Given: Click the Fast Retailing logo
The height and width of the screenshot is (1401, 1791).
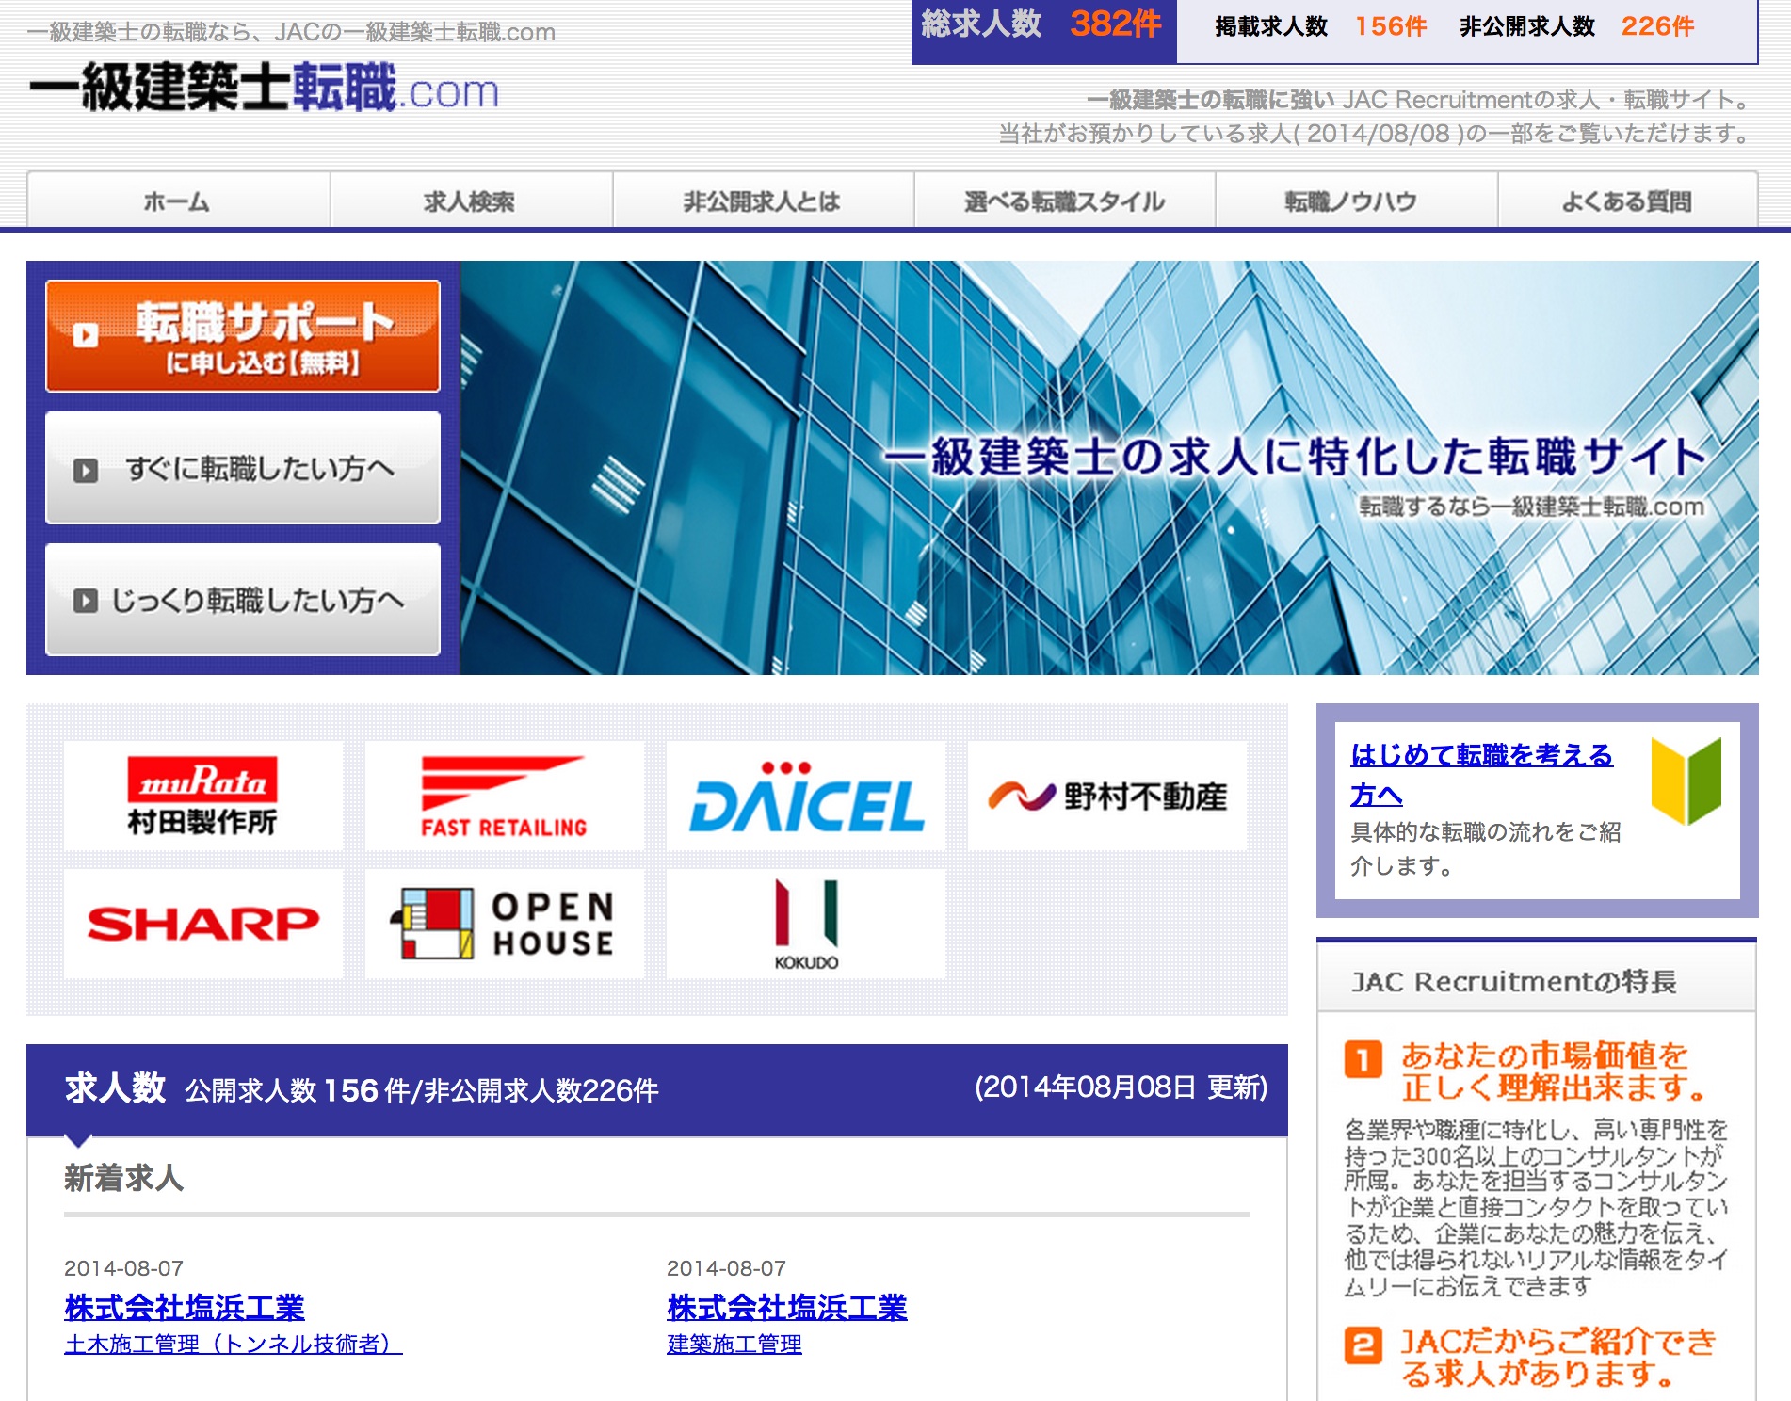Looking at the screenshot, I should tap(505, 797).
